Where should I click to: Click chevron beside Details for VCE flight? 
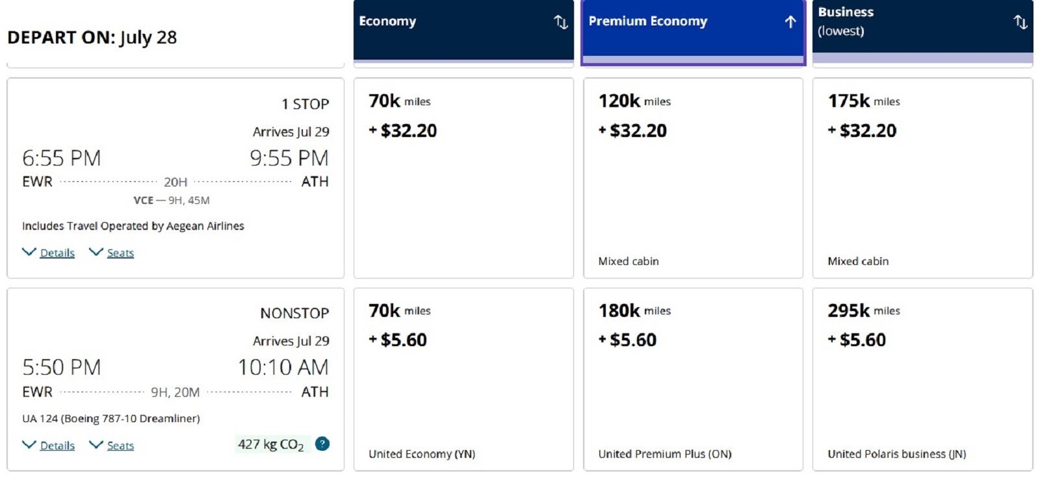[29, 252]
